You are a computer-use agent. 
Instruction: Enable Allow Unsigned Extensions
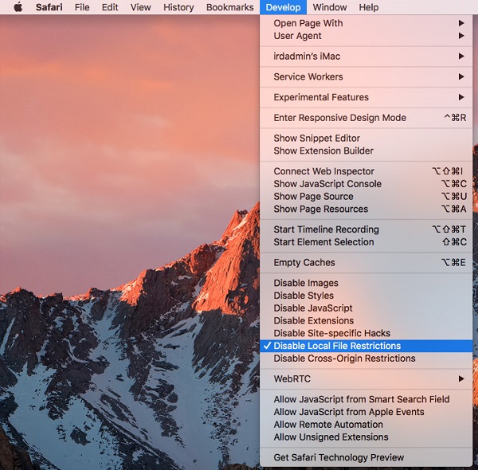point(366,437)
